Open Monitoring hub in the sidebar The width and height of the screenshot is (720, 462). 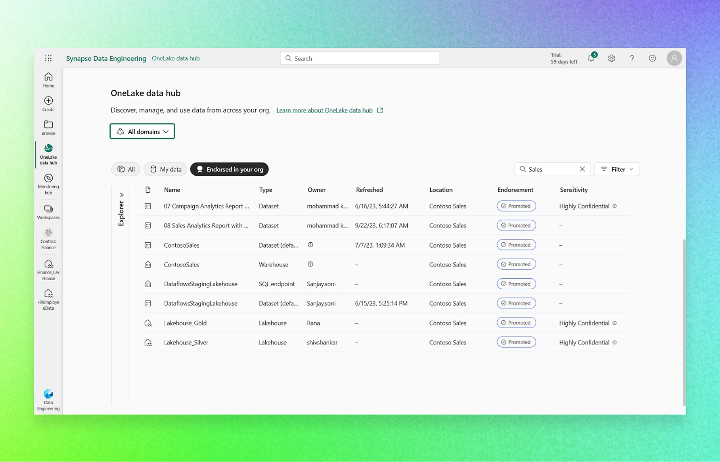click(48, 184)
